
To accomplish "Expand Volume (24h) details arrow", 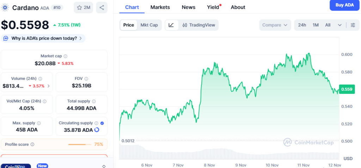I will click(x=49, y=86).
